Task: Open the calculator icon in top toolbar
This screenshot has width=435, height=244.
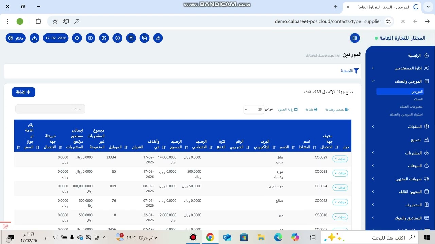Action: [131, 38]
